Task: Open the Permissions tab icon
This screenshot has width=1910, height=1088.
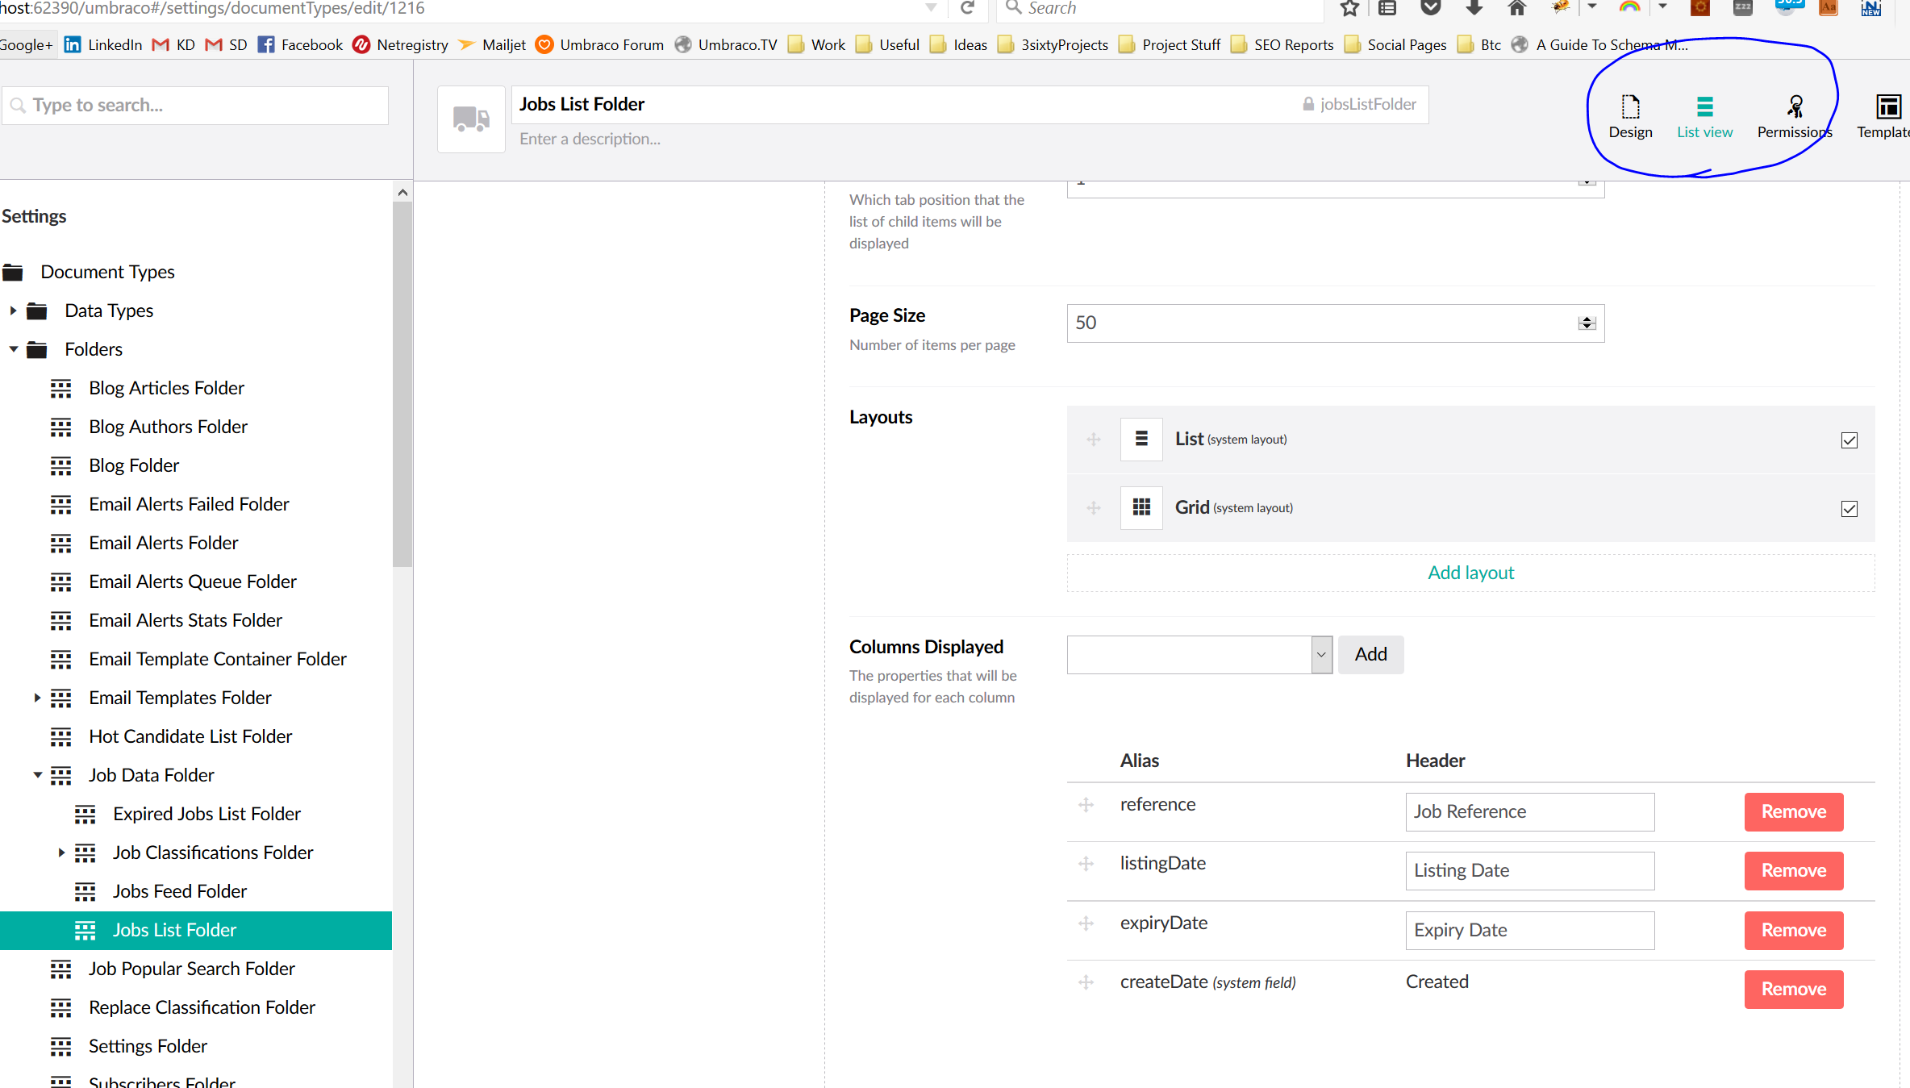Action: (1795, 106)
